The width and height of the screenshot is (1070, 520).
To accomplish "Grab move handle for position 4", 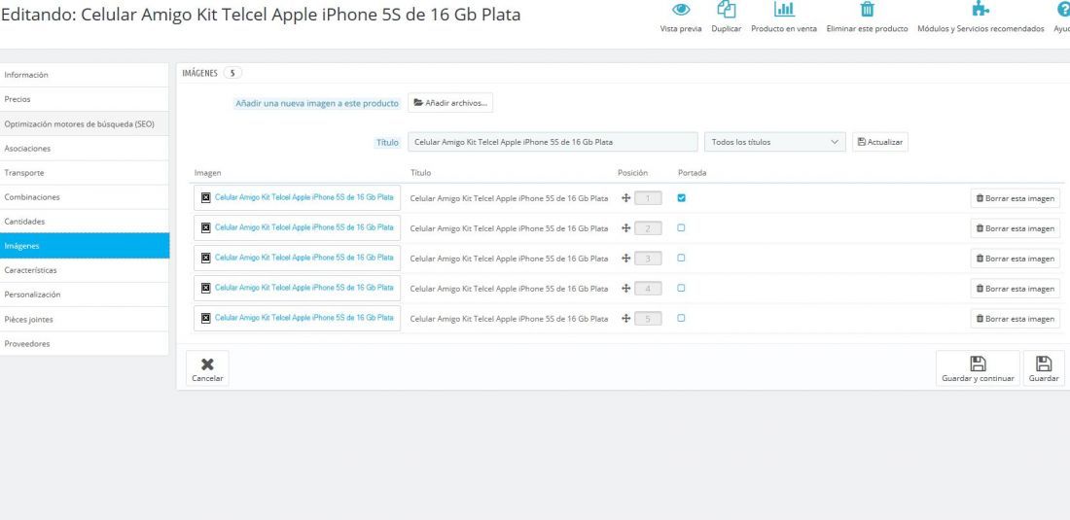I will (x=625, y=289).
